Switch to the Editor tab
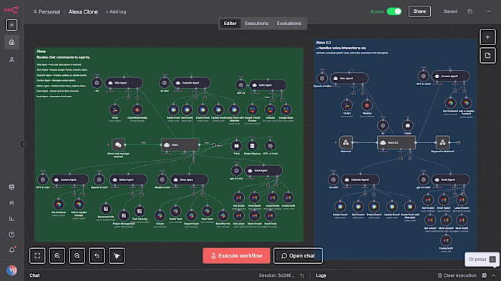 click(230, 24)
